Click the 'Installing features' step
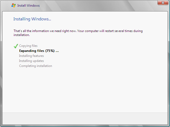The width and height of the screenshot is (170, 127). coord(31,56)
